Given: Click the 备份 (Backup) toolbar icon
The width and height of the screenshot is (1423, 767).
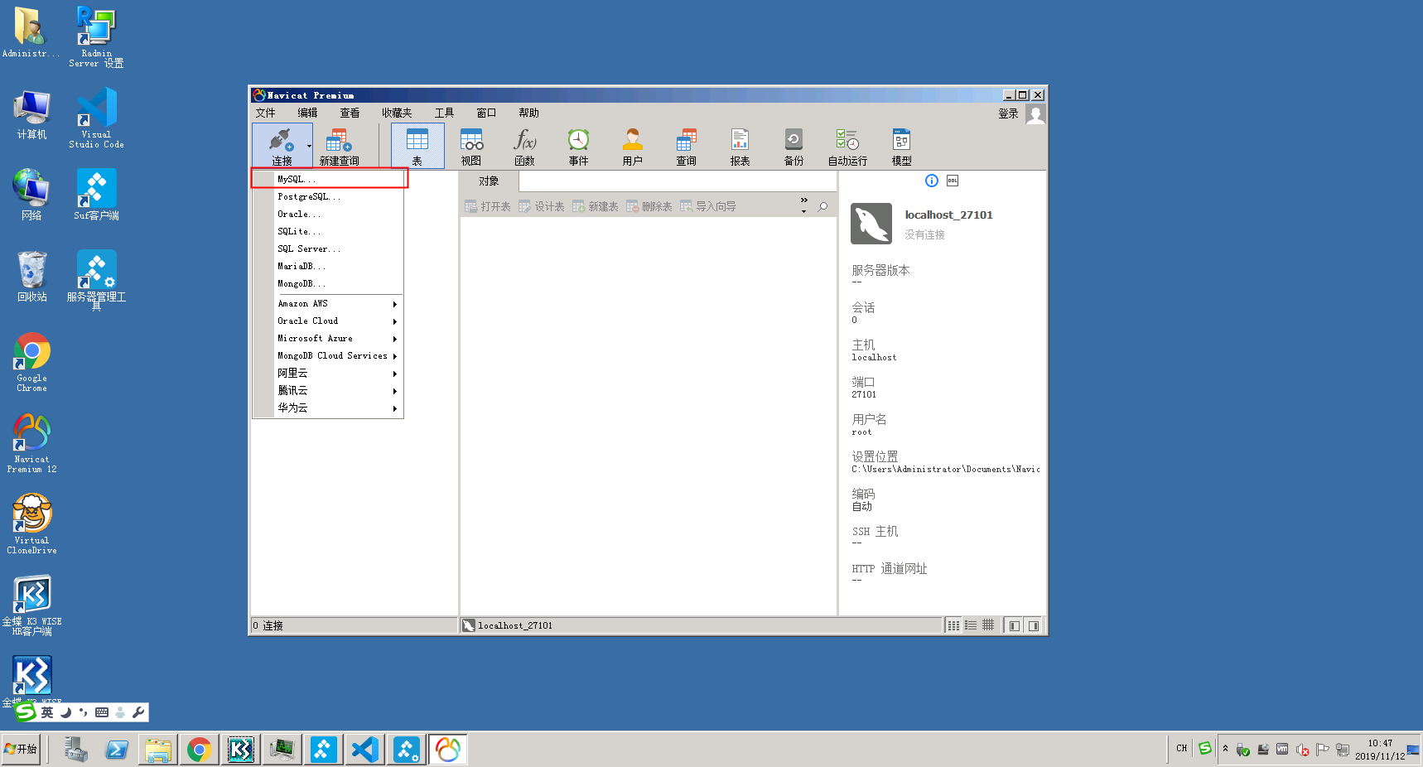Looking at the screenshot, I should pos(794,146).
